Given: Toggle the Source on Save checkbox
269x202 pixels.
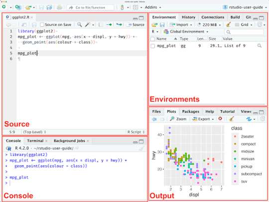Looking at the screenshot, I should tap(42, 25).
